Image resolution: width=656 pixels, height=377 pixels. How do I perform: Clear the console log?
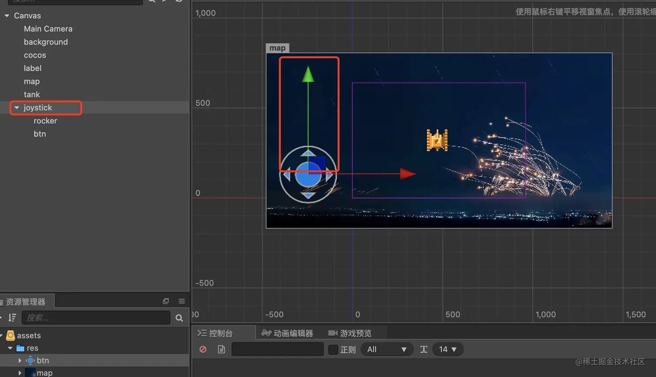click(203, 349)
